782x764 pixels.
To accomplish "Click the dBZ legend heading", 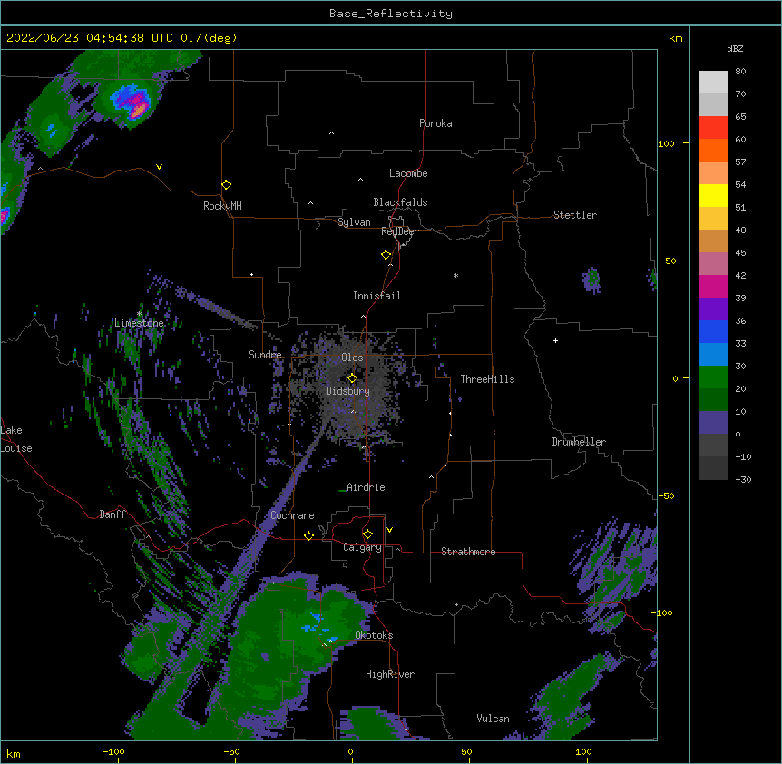I will [735, 49].
